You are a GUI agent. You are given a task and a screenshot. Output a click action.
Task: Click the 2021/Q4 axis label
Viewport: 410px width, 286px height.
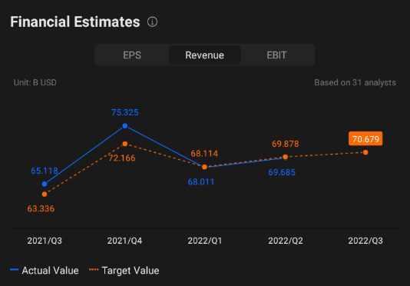tap(124, 241)
